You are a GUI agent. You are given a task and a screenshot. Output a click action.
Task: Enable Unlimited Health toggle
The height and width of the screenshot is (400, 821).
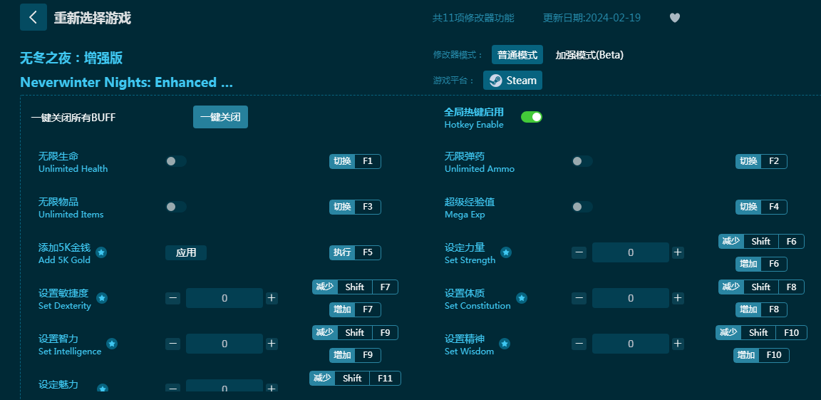(176, 161)
